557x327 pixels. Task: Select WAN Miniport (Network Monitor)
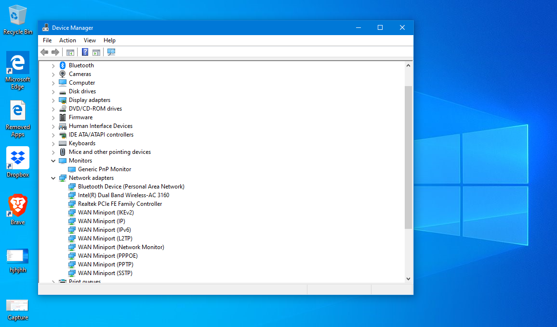(121, 247)
